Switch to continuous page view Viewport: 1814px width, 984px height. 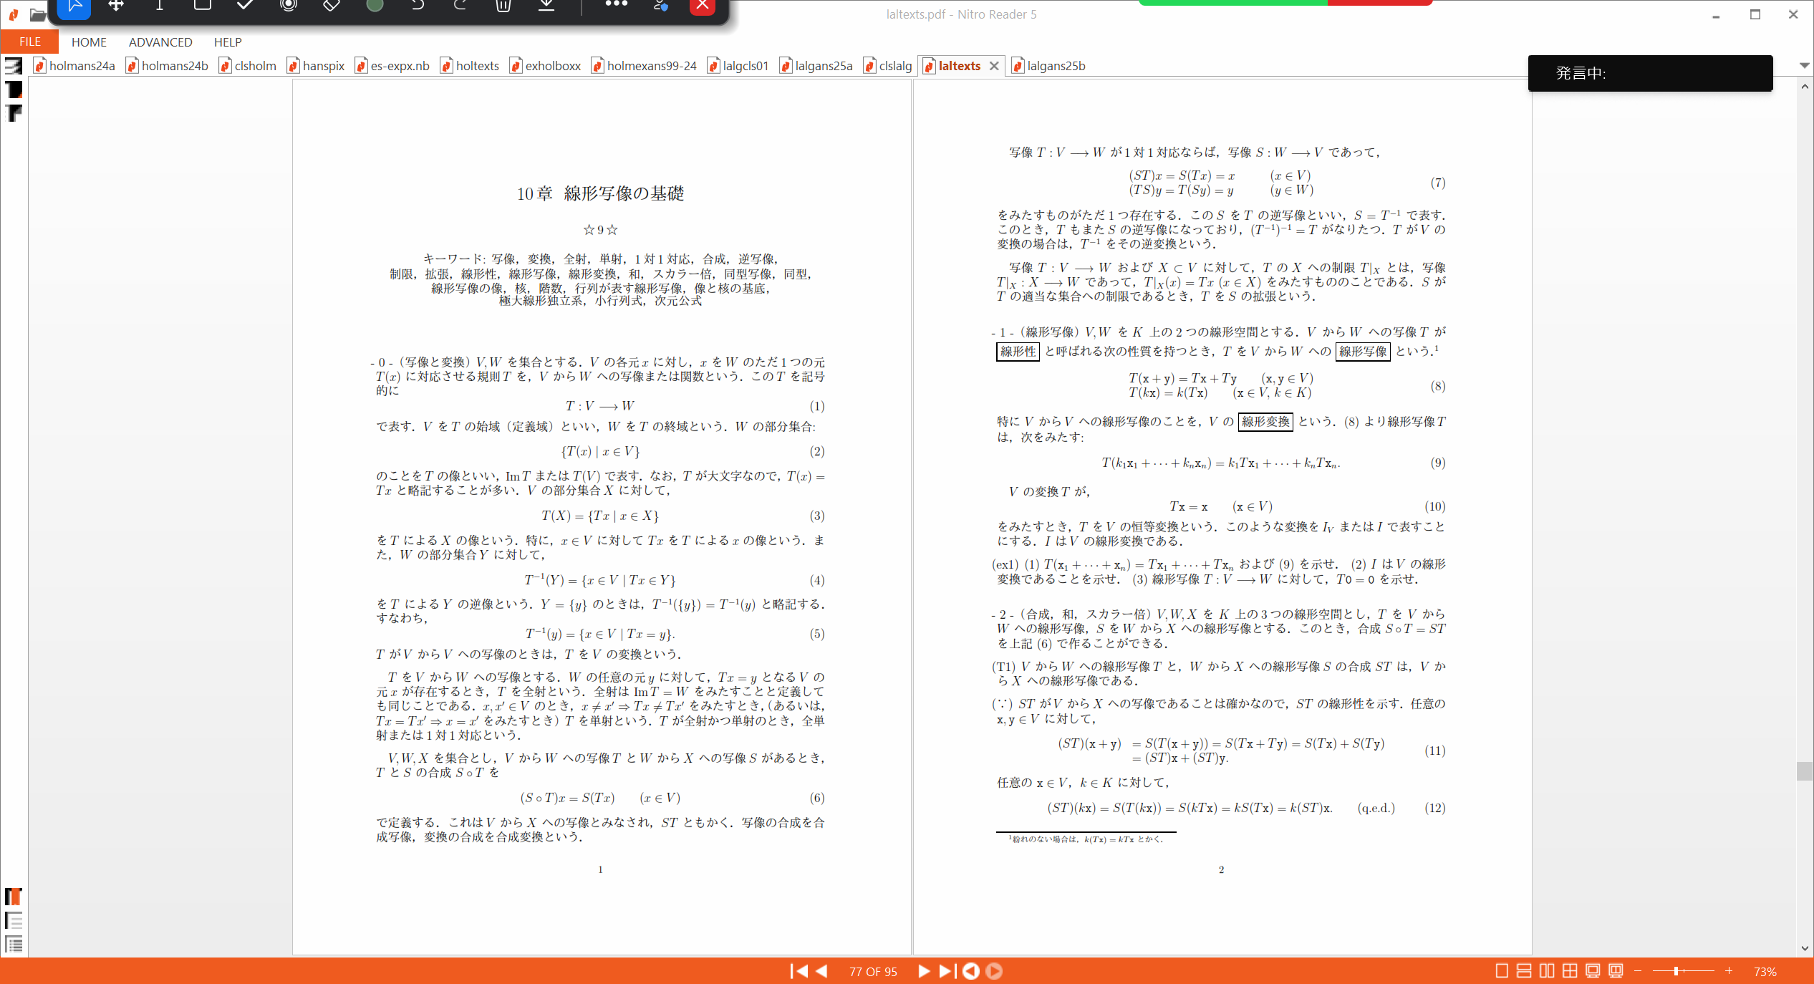coord(1524,971)
